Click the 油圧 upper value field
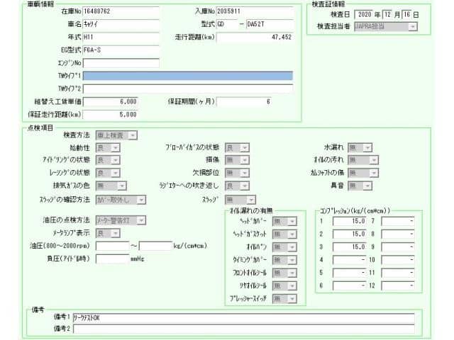Image resolution: width=454 pixels, height=340 pixels. (155, 246)
